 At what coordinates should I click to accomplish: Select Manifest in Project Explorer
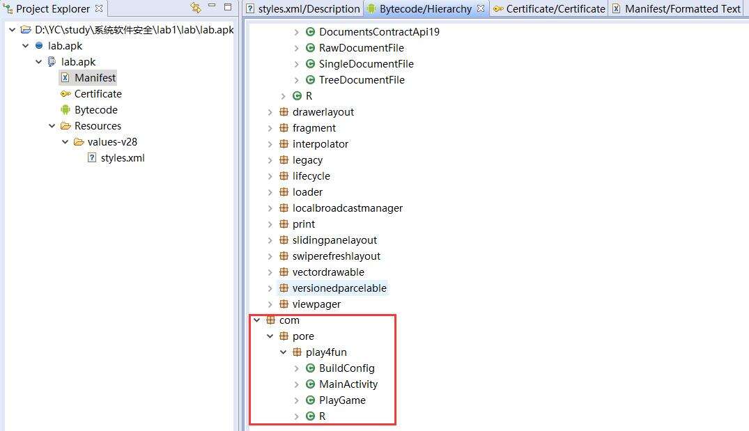(x=95, y=78)
